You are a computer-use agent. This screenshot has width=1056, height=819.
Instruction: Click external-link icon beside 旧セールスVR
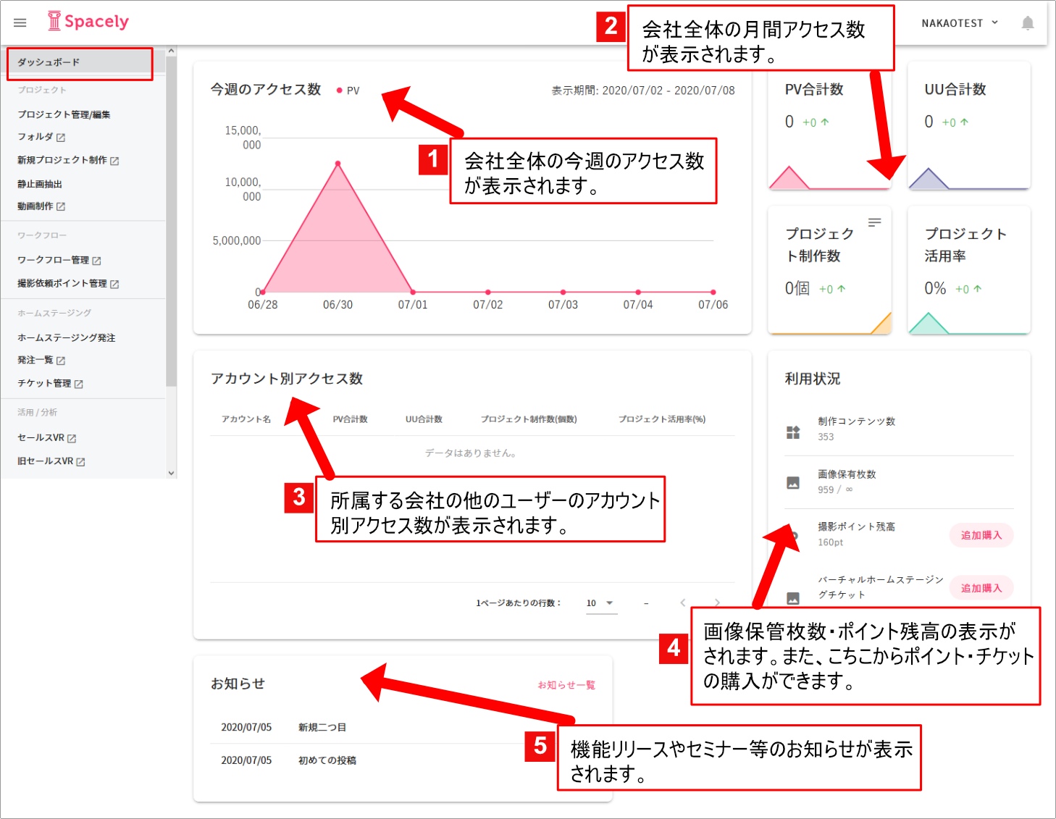[80, 461]
